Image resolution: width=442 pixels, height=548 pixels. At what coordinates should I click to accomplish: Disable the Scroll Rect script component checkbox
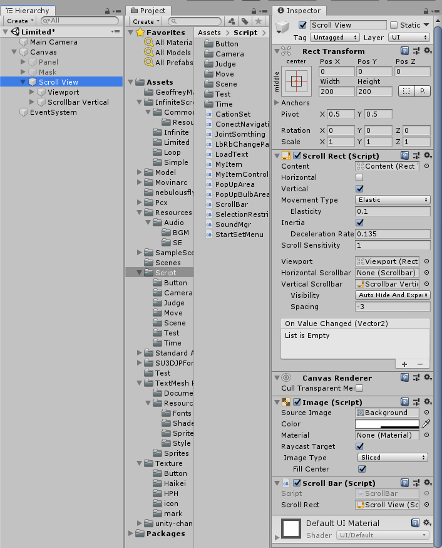point(297,155)
